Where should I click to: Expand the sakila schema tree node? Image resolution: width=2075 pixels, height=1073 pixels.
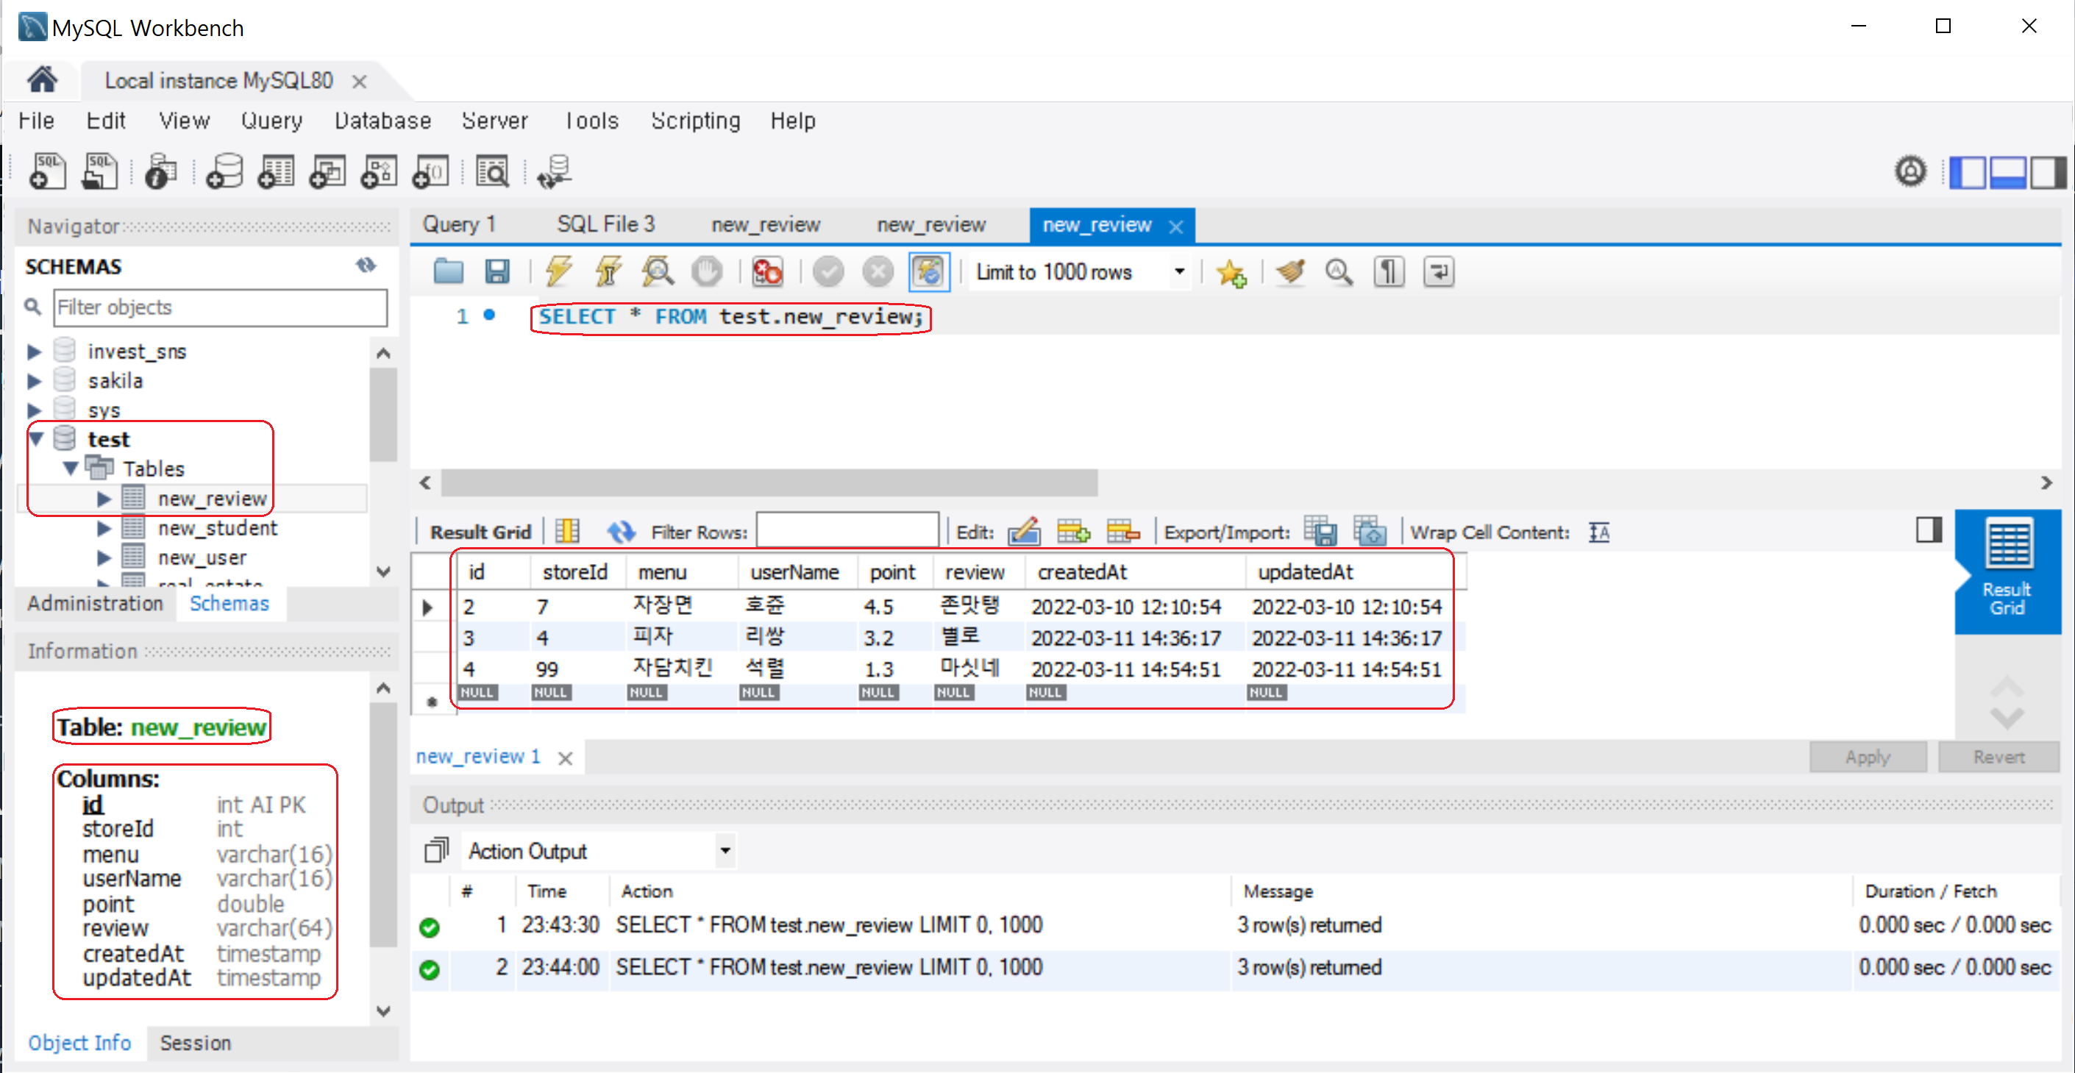tap(34, 380)
